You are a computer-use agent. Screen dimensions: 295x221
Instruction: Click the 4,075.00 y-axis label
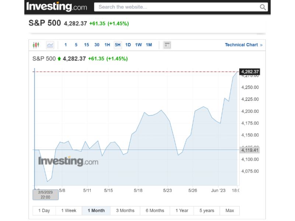250,171
